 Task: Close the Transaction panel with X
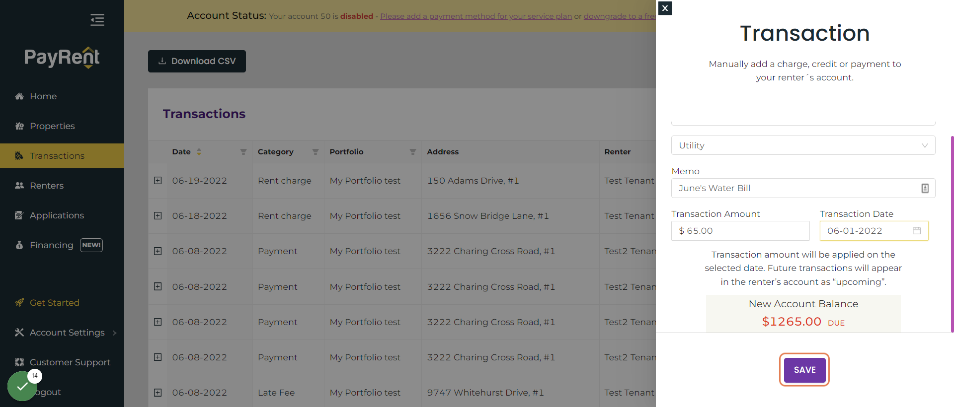coord(665,8)
